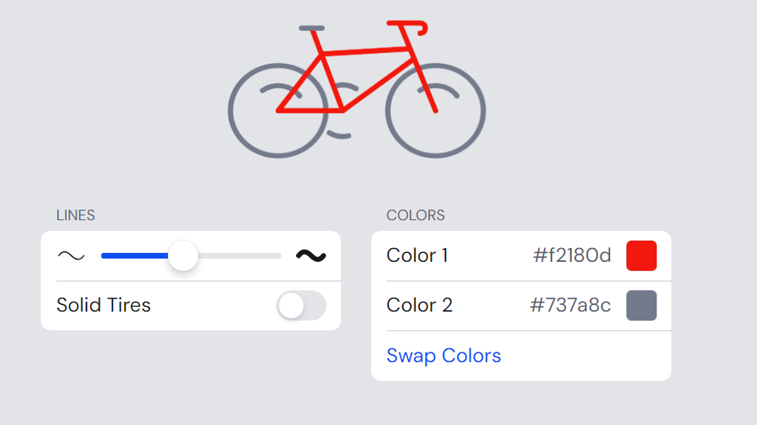Screen dimensions: 757x425
Task: Click the Color 1 label
Action: [x=417, y=255]
